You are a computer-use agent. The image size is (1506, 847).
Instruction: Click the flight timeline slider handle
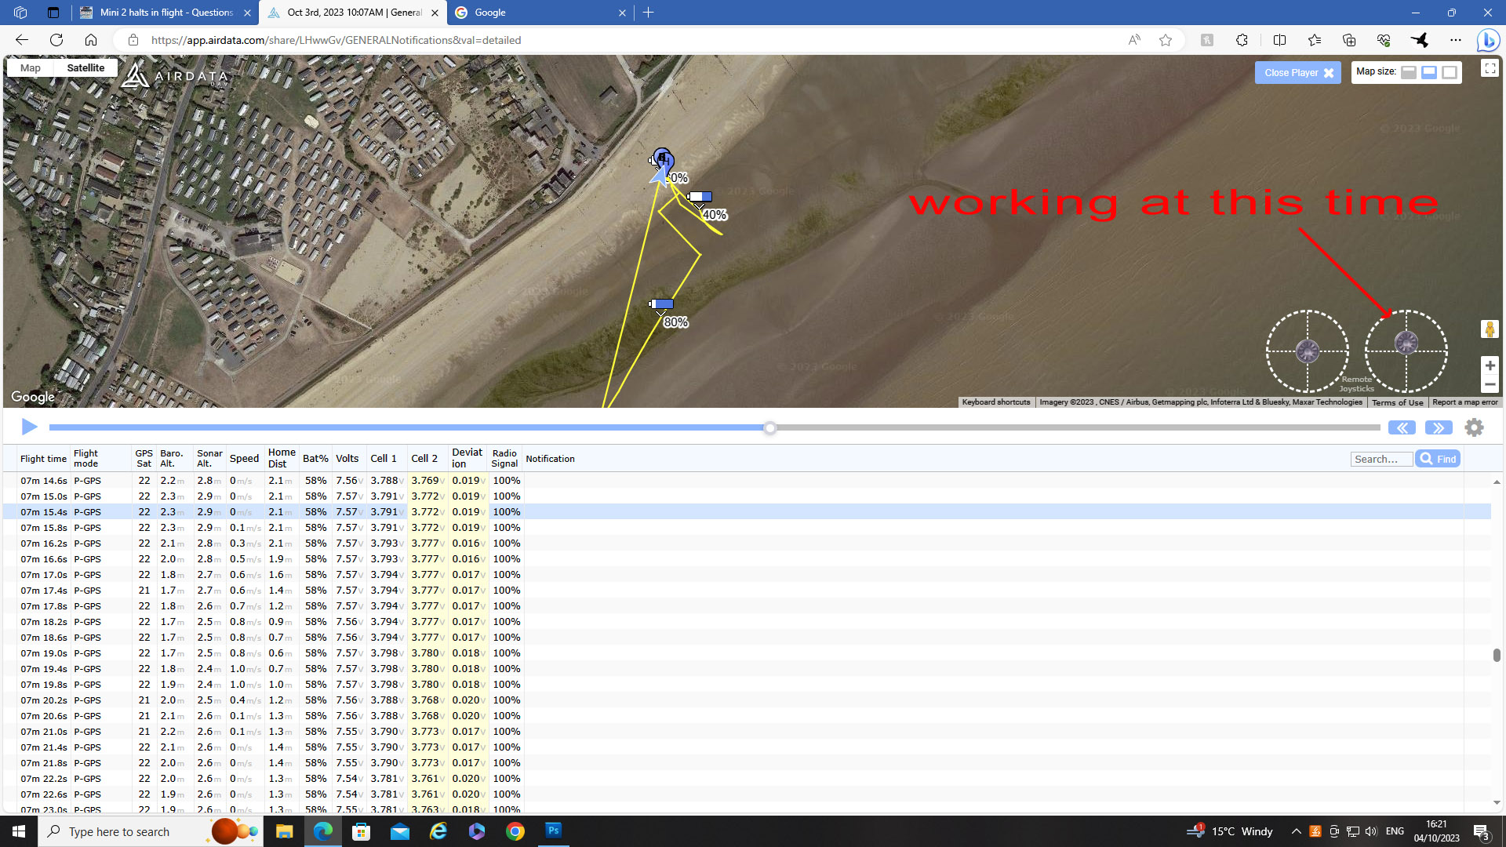coord(770,427)
